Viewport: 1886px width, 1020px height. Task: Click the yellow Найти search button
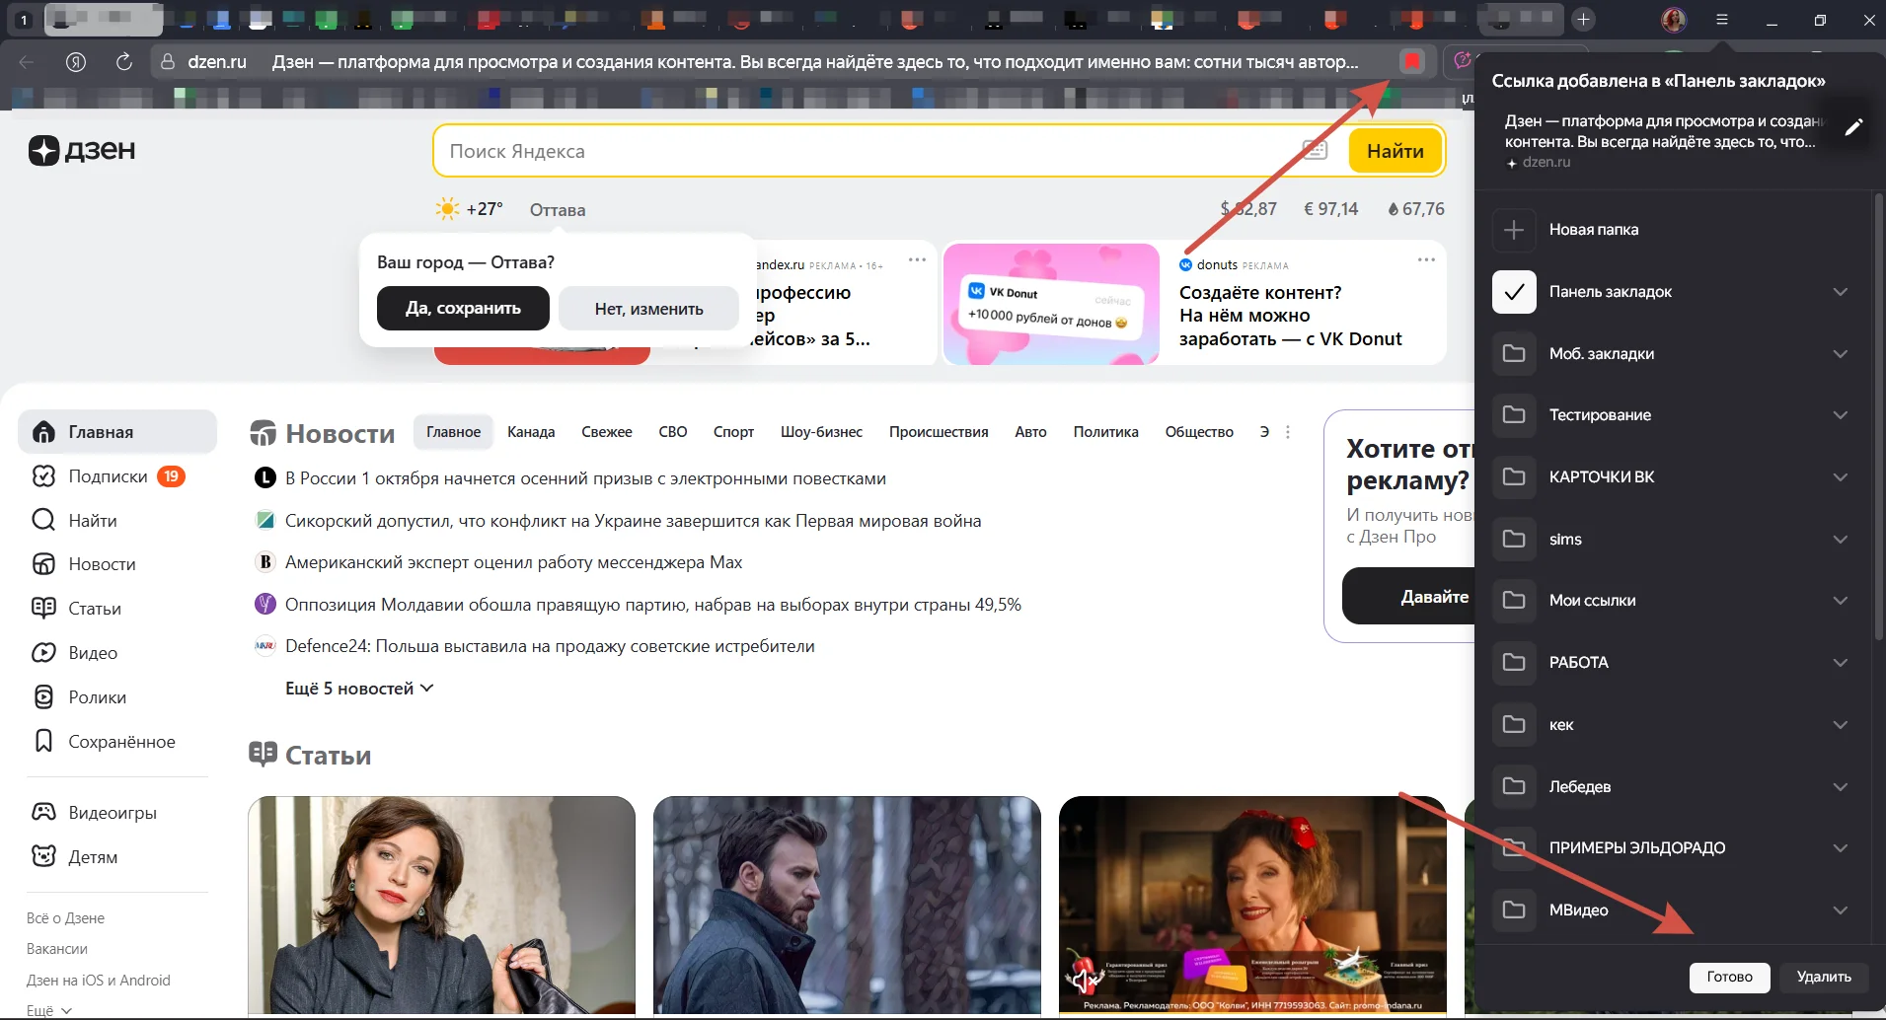[1395, 151]
